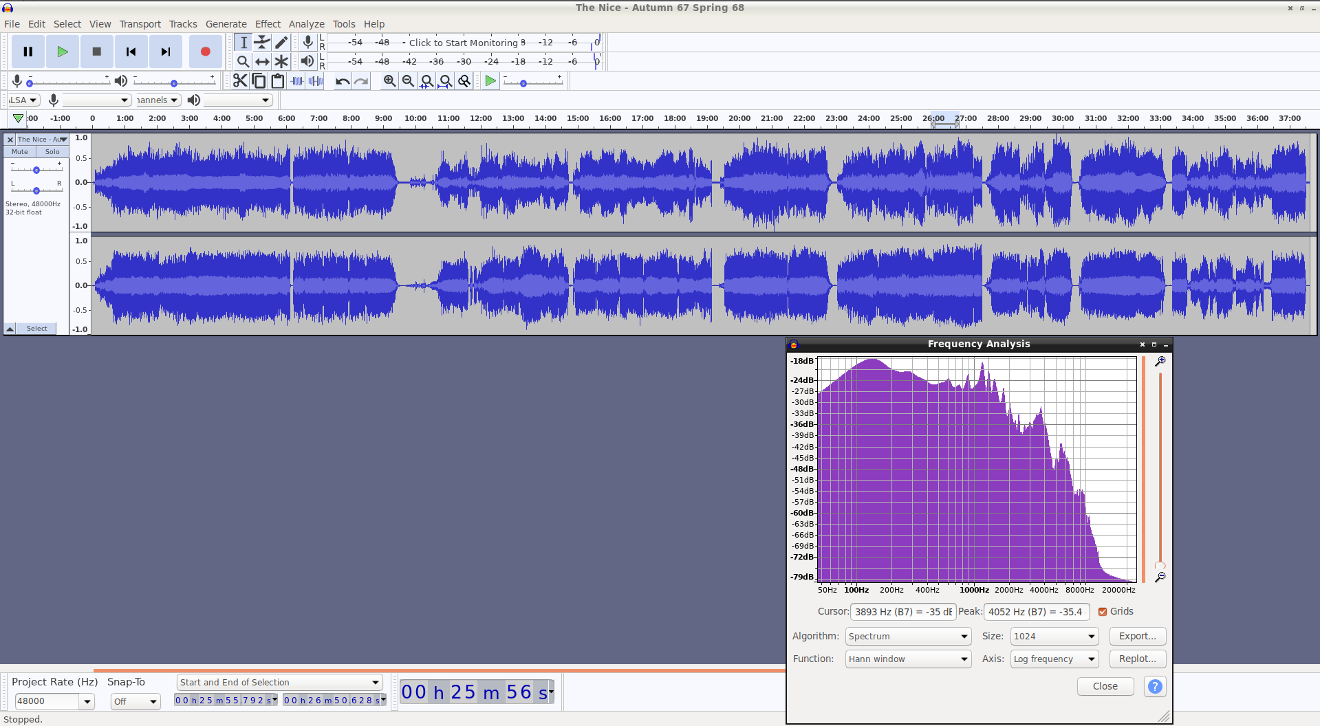Viewport: 1320px width, 726px height.
Task: Select the Time Shift tool
Action: click(x=262, y=61)
